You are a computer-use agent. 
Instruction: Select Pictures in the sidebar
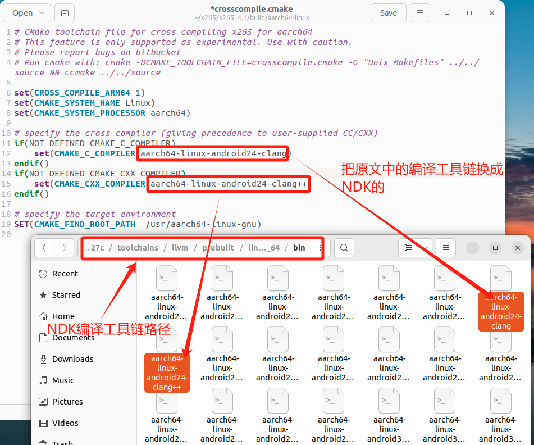(67, 402)
